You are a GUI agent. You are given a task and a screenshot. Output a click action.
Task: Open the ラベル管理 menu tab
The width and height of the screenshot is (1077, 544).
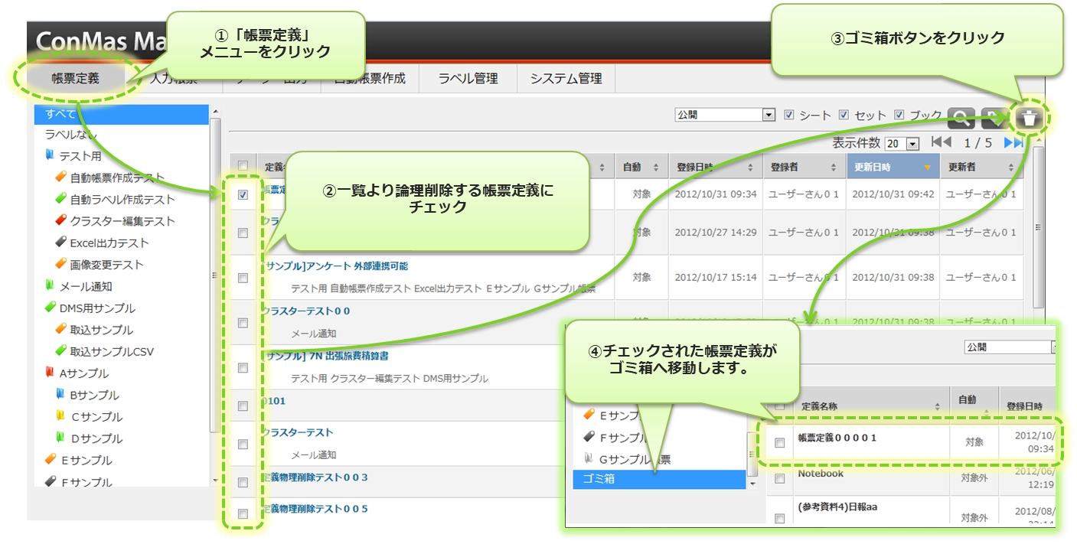468,78
